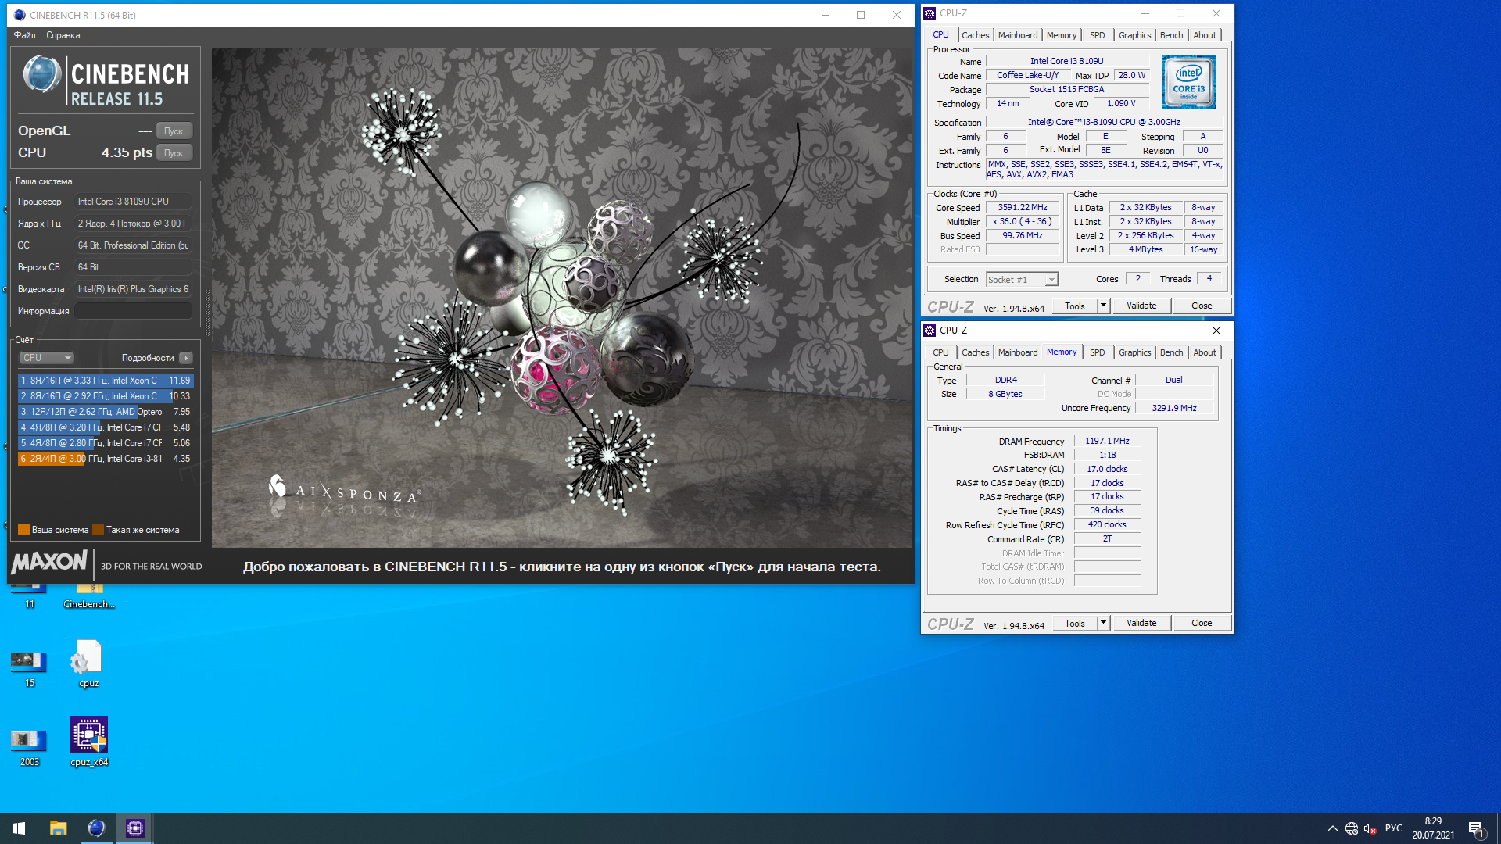This screenshot has height=844, width=1501.
Task: Run the OpenGL test with Пуск
Action: (174, 131)
